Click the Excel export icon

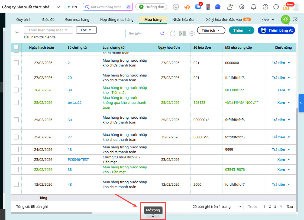click(x=182, y=34)
